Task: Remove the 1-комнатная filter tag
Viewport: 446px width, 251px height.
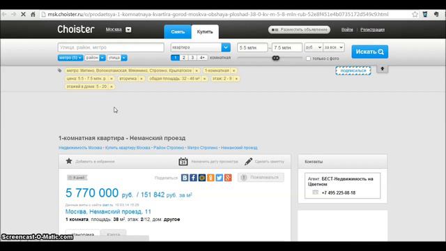Action: coord(234,70)
